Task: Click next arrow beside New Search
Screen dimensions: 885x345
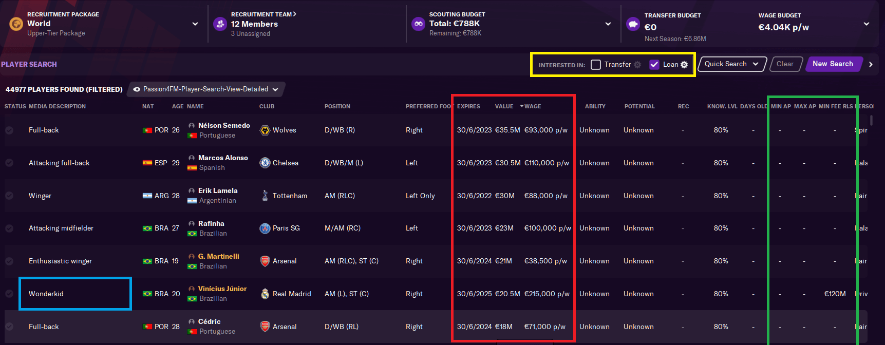Action: pos(871,65)
